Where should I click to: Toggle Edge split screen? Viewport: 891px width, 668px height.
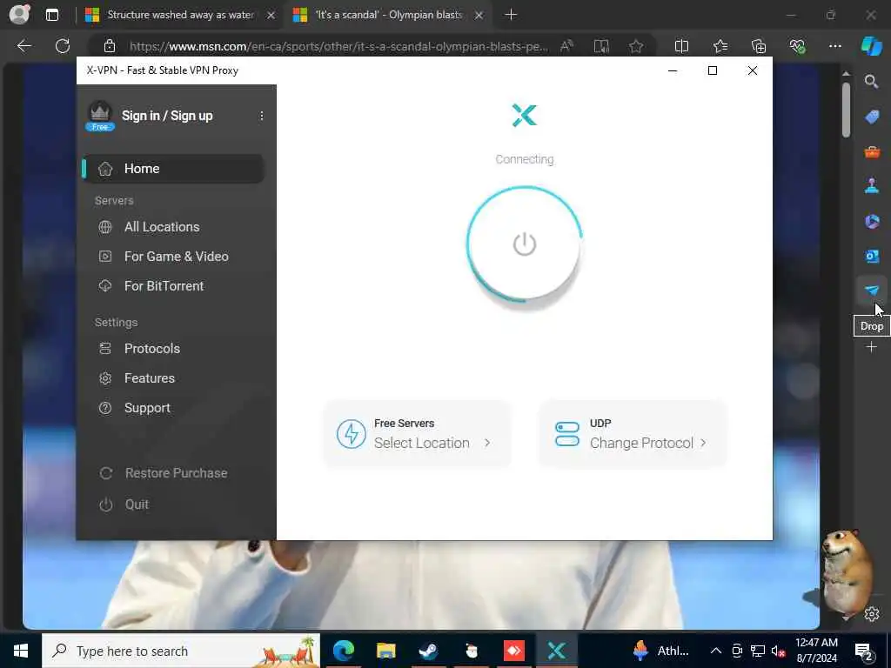[681, 46]
